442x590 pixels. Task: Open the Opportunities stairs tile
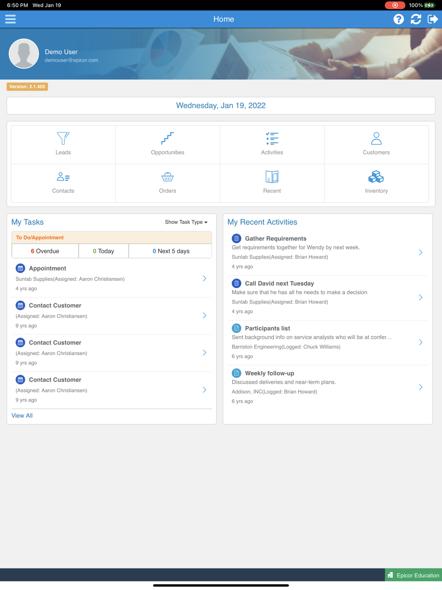168,145
